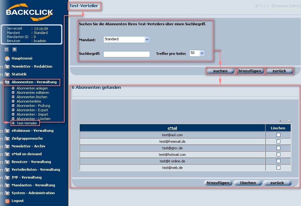Viewport: 301px width, 206px height.
Task: Expand the Statistik tree node
Action: click(1, 75)
